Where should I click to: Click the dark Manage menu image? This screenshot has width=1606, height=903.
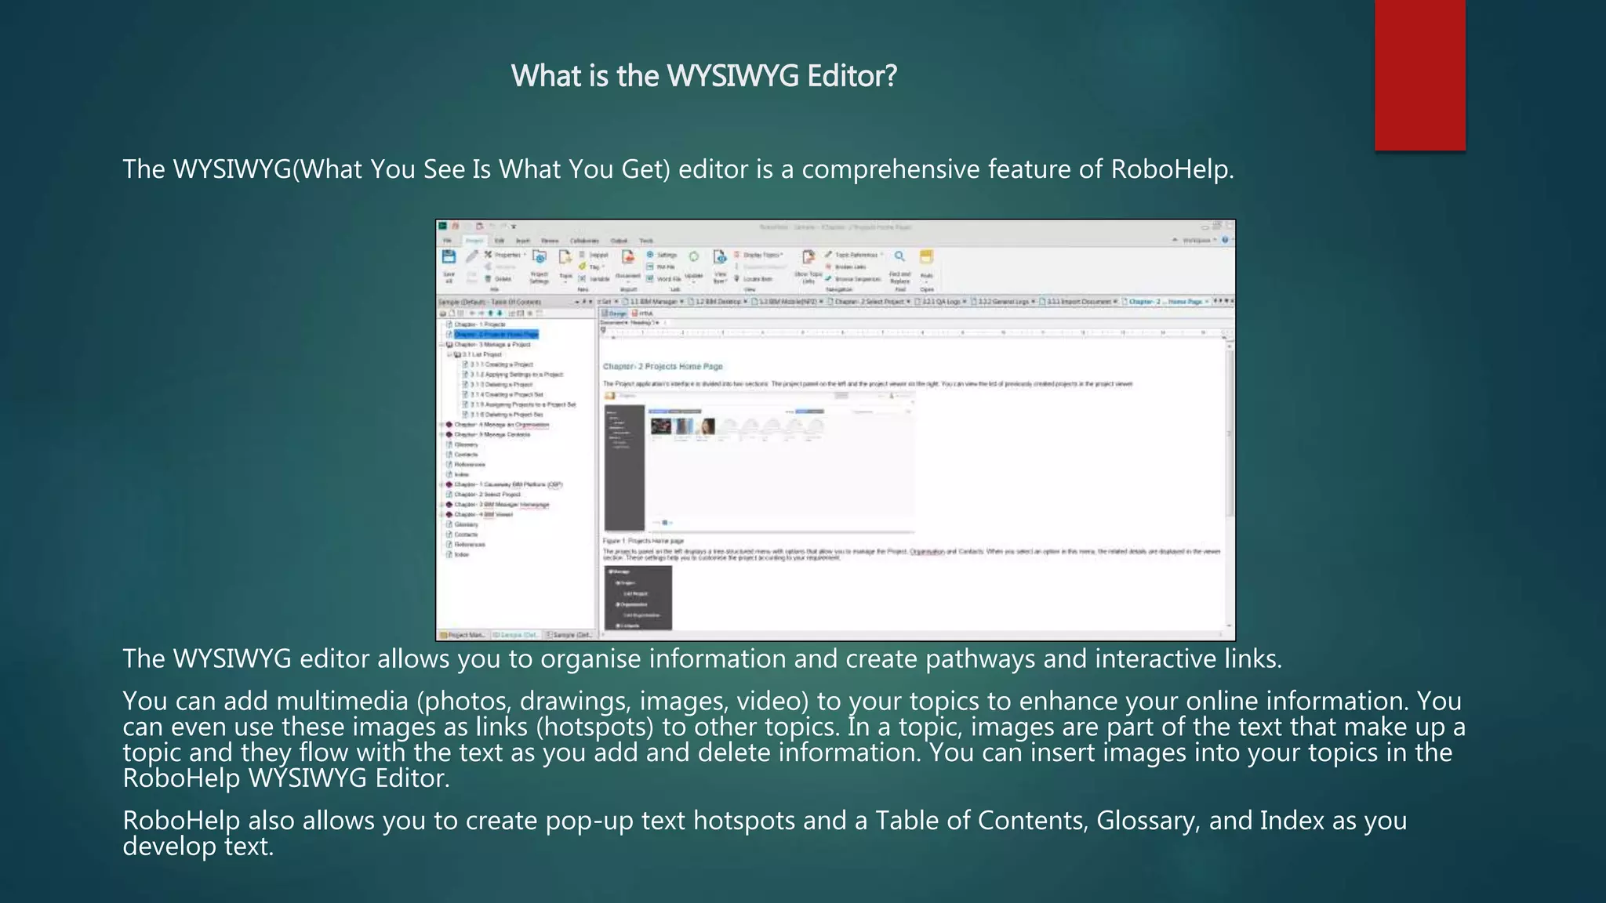(x=638, y=597)
